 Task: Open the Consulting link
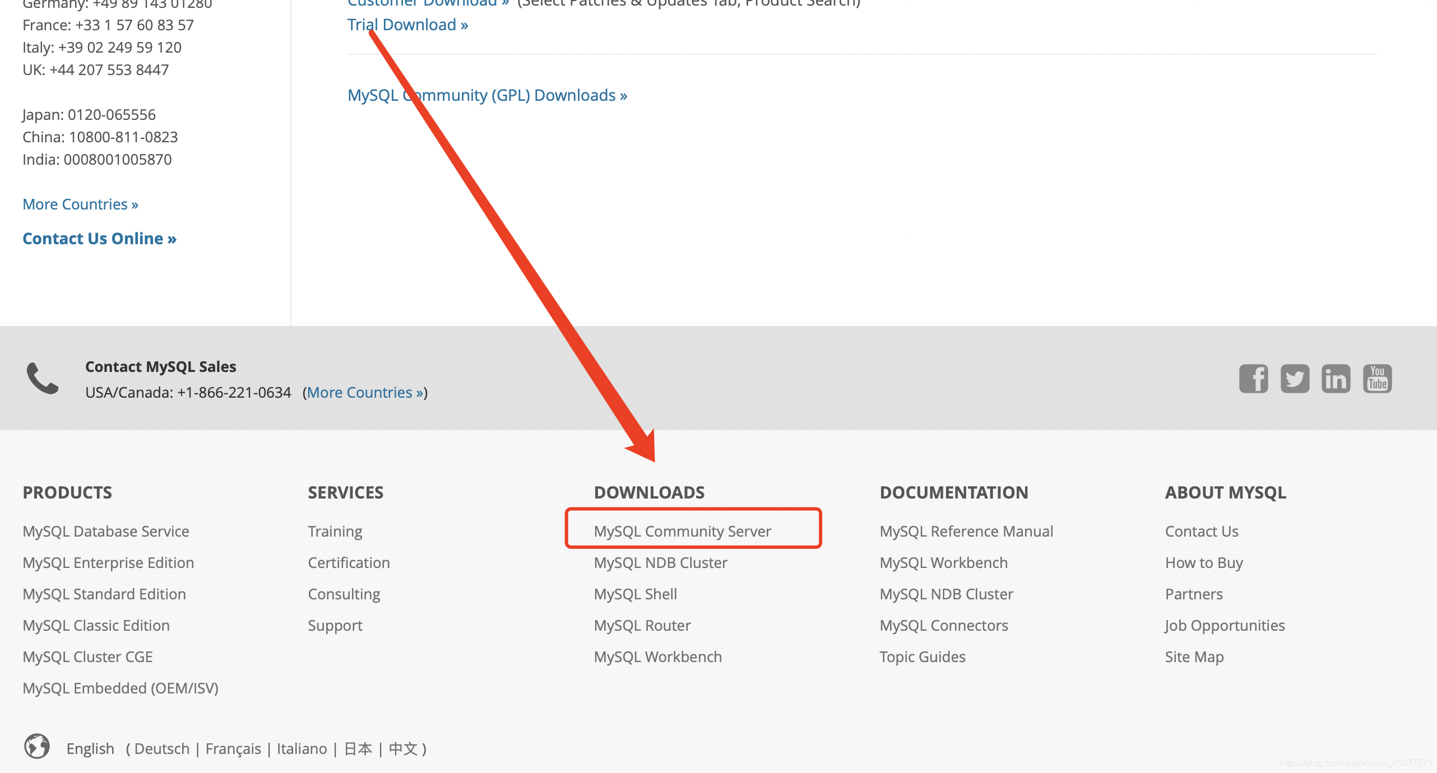[x=344, y=594]
